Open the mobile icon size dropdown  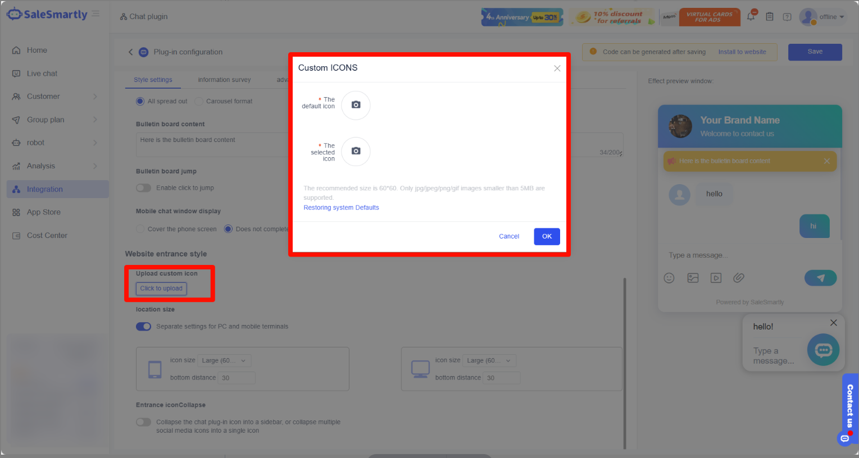(224, 361)
